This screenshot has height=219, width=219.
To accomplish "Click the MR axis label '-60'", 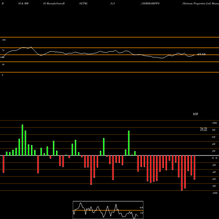I will click(214, 179).
